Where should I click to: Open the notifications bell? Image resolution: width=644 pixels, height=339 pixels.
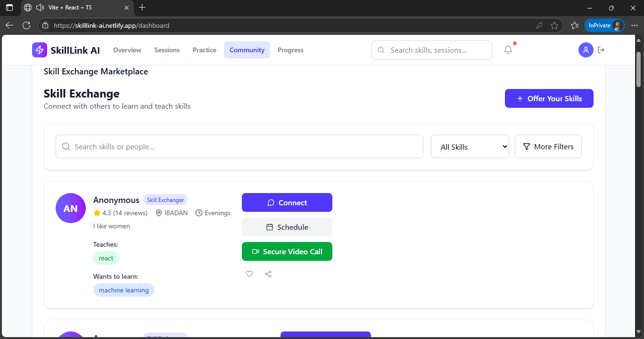pyautogui.click(x=508, y=50)
